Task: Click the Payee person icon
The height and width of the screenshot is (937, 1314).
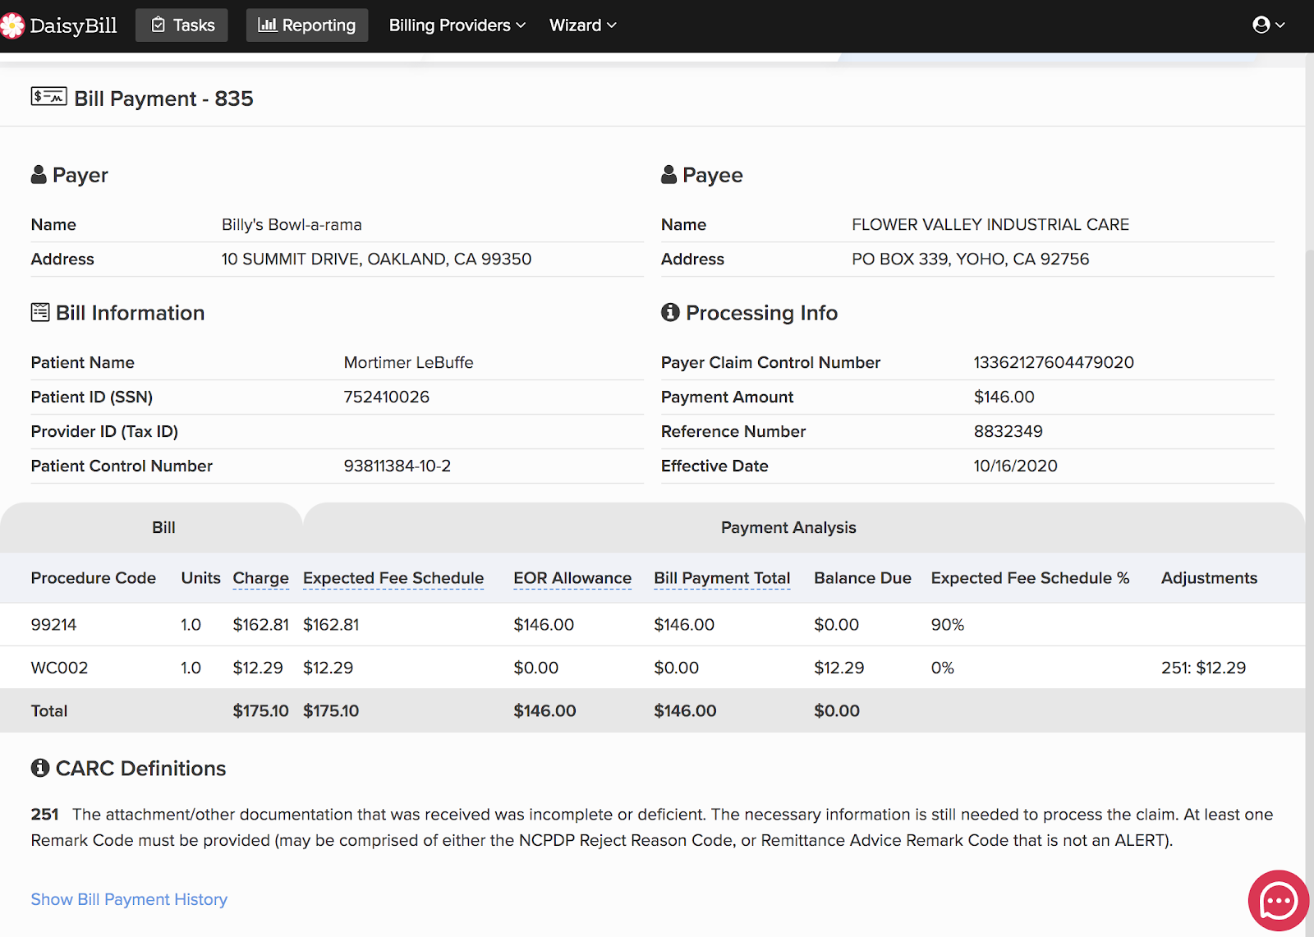Action: [x=668, y=175]
